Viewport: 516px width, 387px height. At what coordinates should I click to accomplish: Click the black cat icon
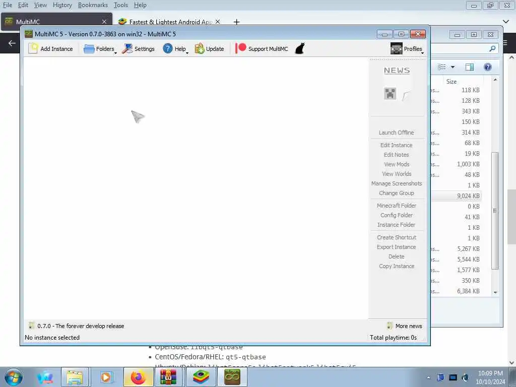(x=300, y=49)
